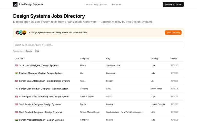Open Sr. Product Designer, Design Systems job

[39, 65]
